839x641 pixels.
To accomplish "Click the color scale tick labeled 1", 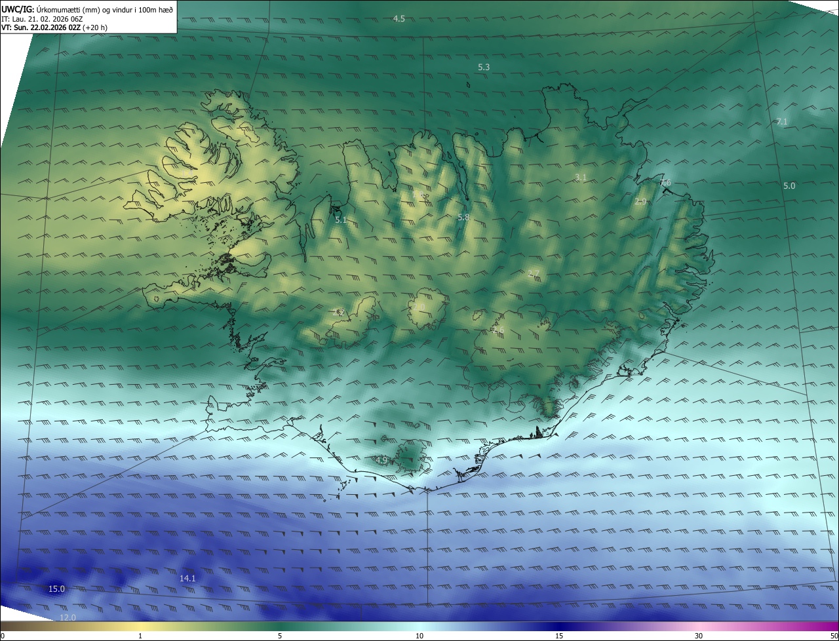I will coord(140,636).
